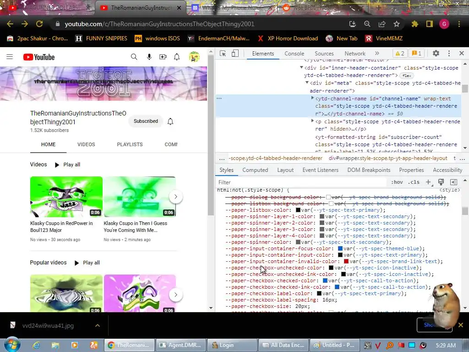Show the DevTools warnings count badge
469x352 pixels.
click(x=400, y=54)
